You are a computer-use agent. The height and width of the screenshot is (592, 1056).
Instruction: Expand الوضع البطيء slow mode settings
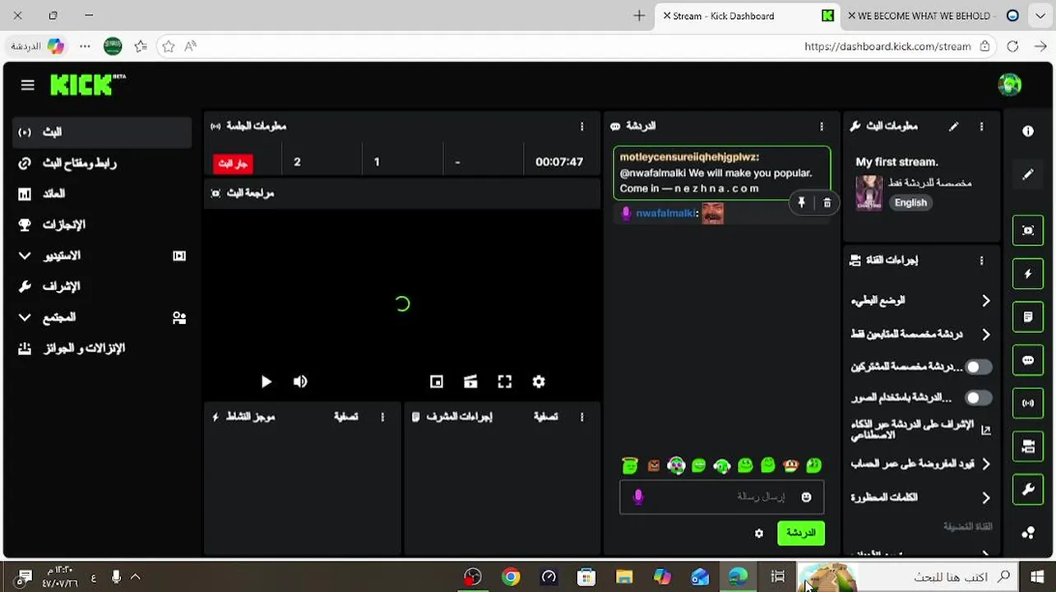click(920, 301)
